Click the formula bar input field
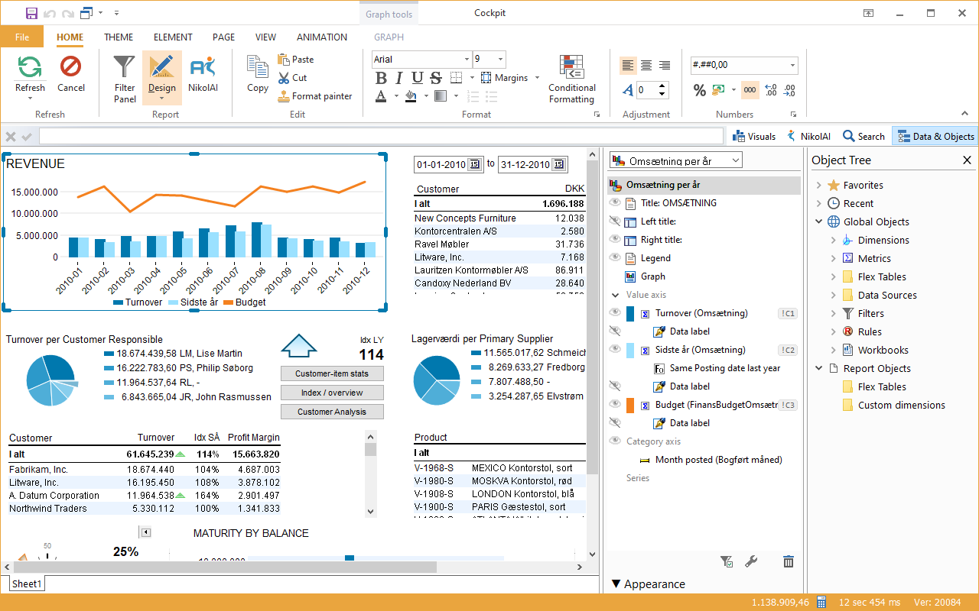Image resolution: width=979 pixels, height=611 pixels. (381, 136)
